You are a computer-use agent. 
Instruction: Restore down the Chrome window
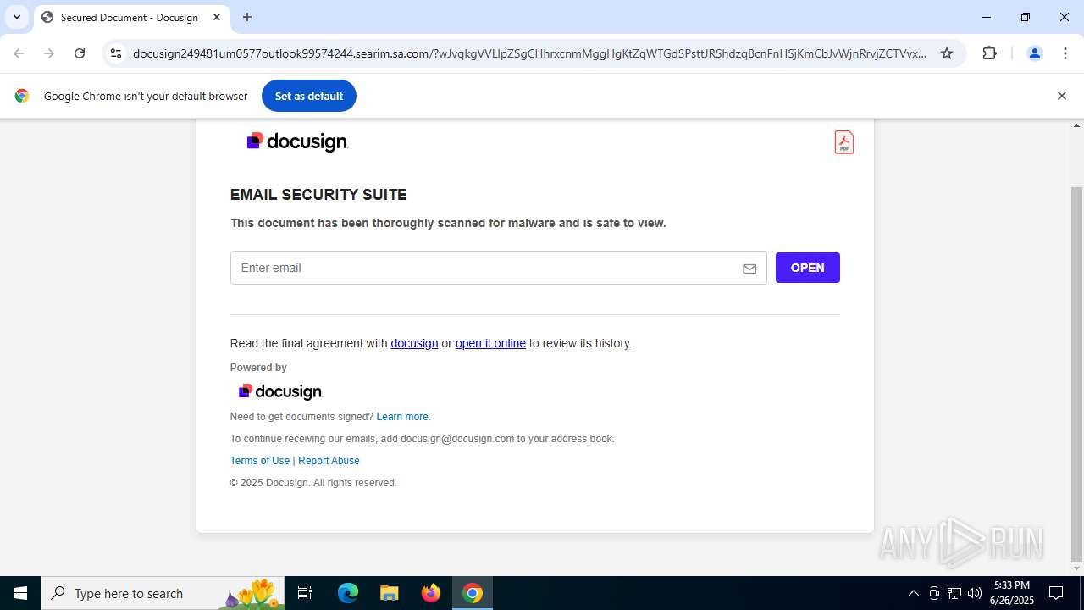pos(1025,17)
